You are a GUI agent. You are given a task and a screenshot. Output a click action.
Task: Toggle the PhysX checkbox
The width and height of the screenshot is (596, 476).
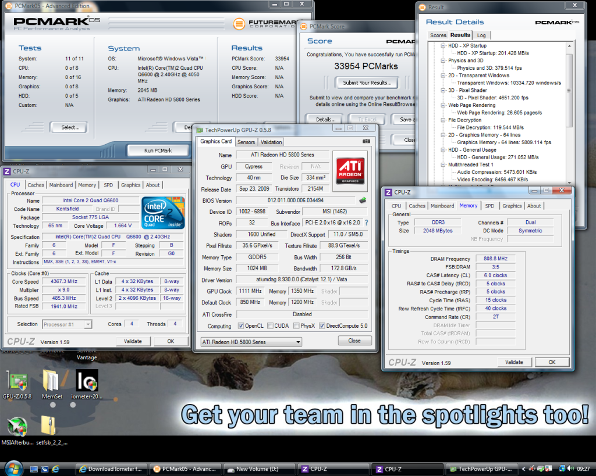pos(296,325)
